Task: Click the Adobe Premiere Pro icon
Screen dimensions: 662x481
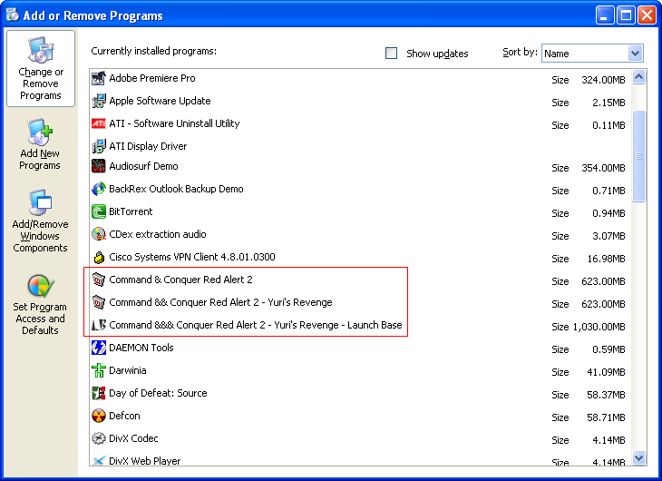Action: coord(100,79)
